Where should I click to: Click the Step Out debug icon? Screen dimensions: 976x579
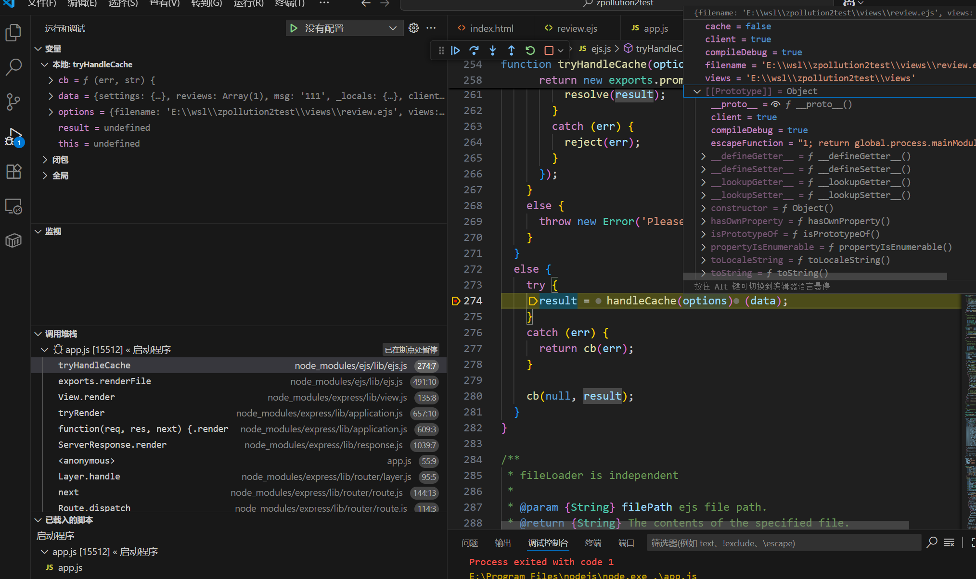pos(511,50)
